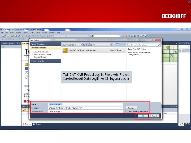Image resolution: width=191 pixels, height=143 pixels.
Task: Click the Undo toolbar icon
Action: (33, 36)
